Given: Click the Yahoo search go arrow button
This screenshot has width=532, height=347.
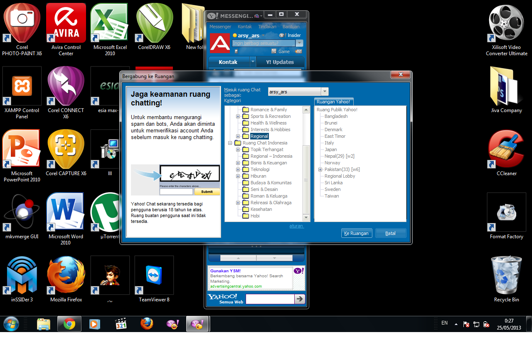Looking at the screenshot, I should click(300, 299).
